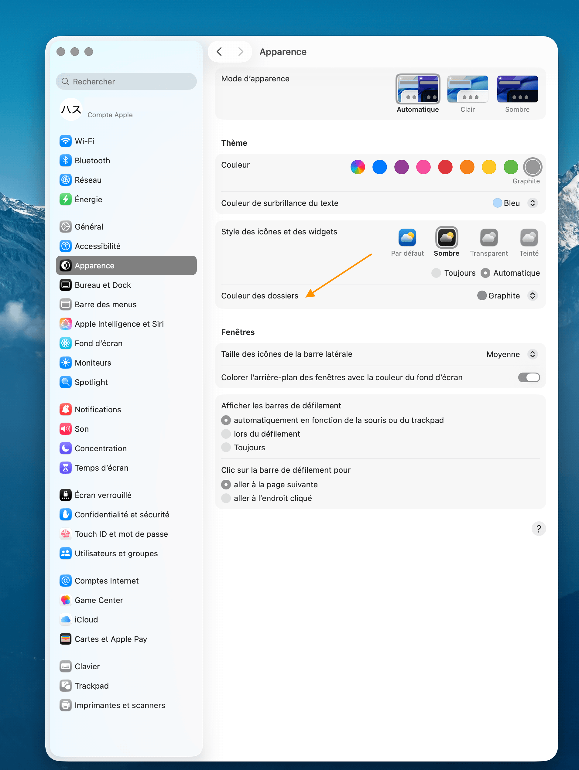579x770 pixels.
Task: Select 'aller à l'endroit cliqué' option
Action: pos(226,498)
